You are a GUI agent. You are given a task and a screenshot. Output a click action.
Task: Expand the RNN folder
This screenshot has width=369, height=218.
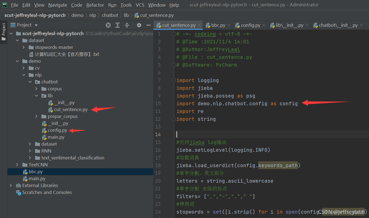point(30,151)
